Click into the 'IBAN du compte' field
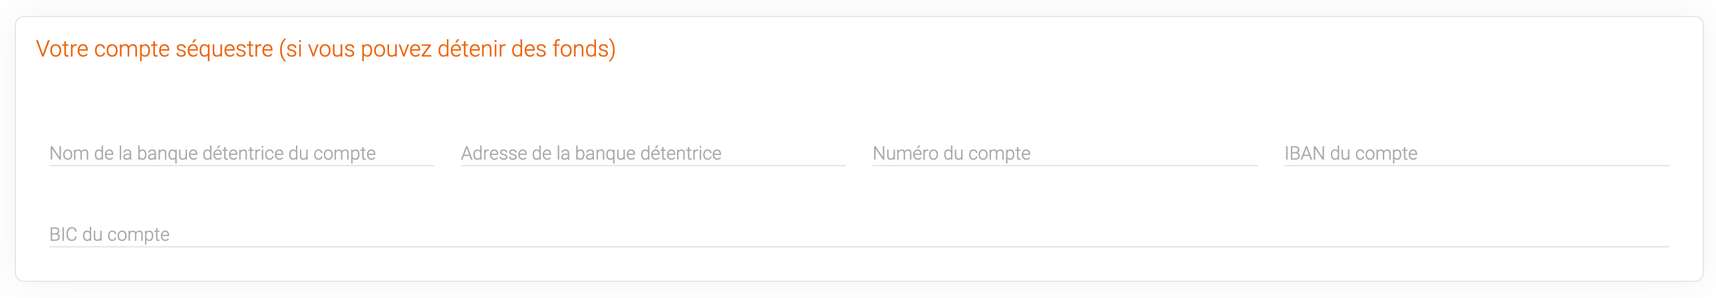This screenshot has width=1716, height=298. pos(1475,154)
